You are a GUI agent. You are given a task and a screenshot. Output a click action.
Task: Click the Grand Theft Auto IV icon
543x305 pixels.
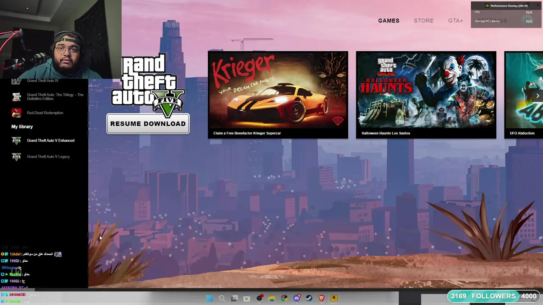click(x=16, y=81)
